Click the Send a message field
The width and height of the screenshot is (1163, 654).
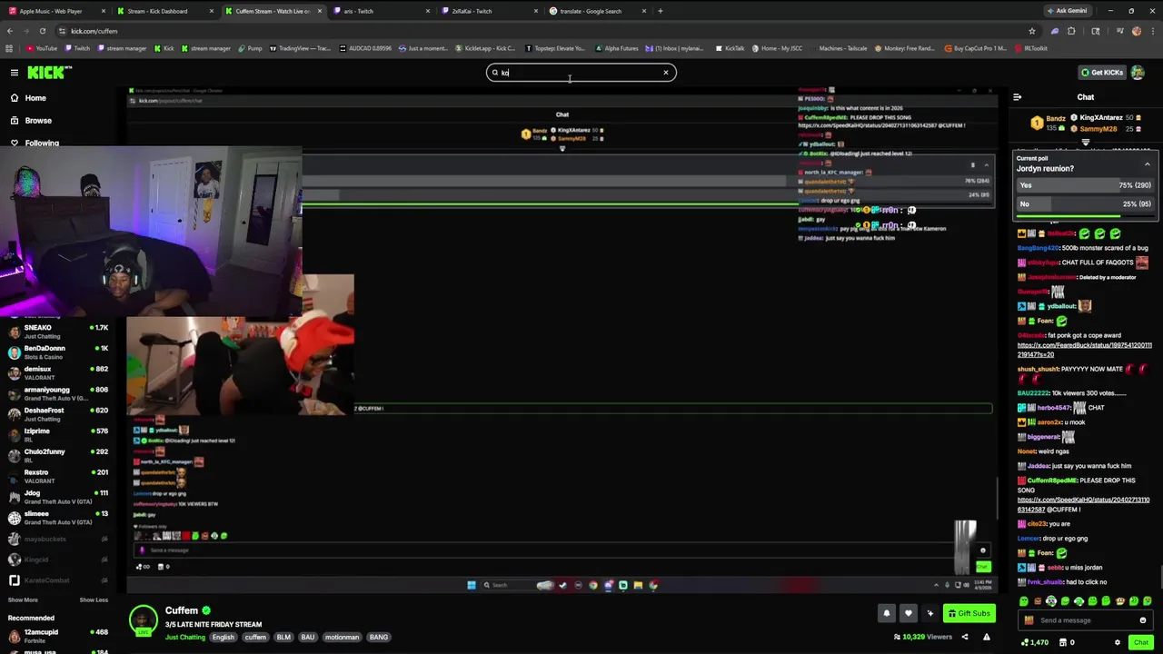(x=1085, y=620)
